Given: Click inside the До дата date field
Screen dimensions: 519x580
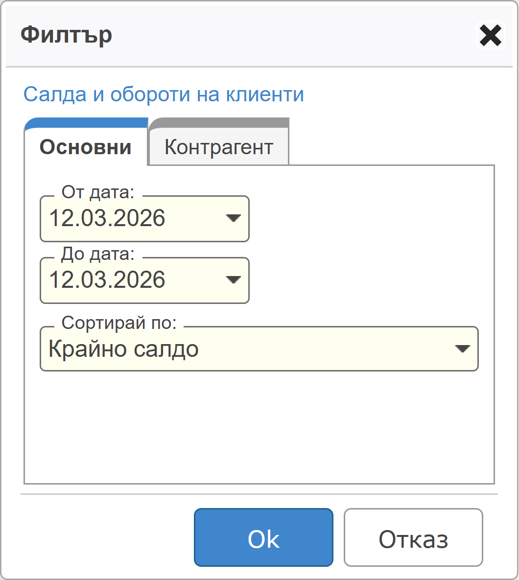Looking at the screenshot, I should coord(127,280).
